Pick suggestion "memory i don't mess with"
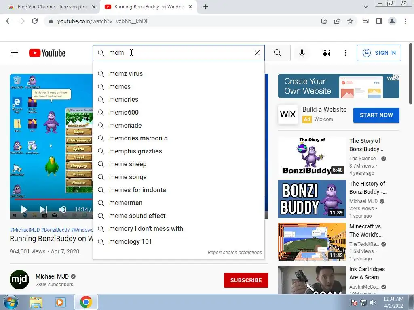The width and height of the screenshot is (414, 310). pos(178,228)
